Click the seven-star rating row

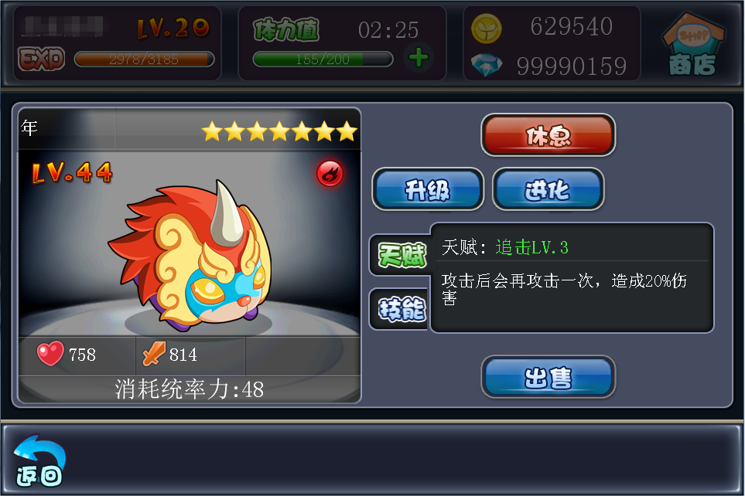coord(279,131)
